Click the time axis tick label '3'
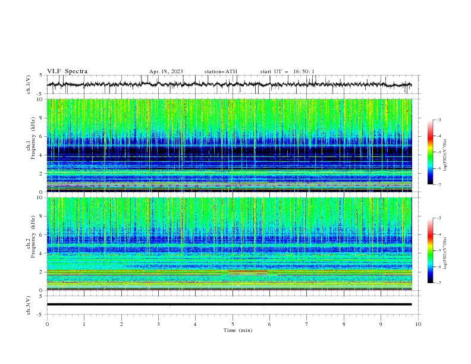The height and width of the screenshot is (364, 471). [x=158, y=324]
